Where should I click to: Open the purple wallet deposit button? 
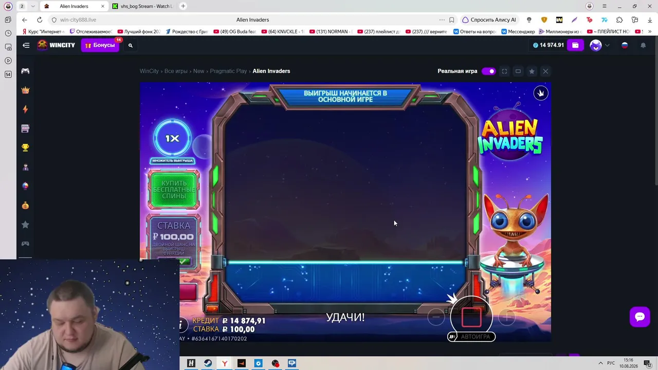[x=575, y=45]
